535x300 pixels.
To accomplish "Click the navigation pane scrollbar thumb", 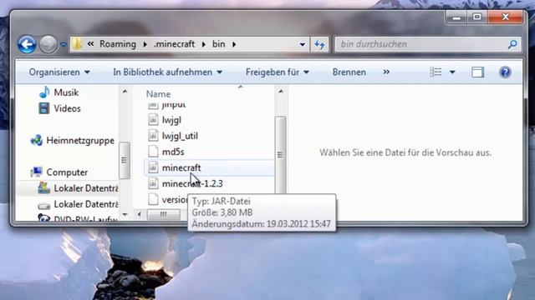I will (x=125, y=160).
